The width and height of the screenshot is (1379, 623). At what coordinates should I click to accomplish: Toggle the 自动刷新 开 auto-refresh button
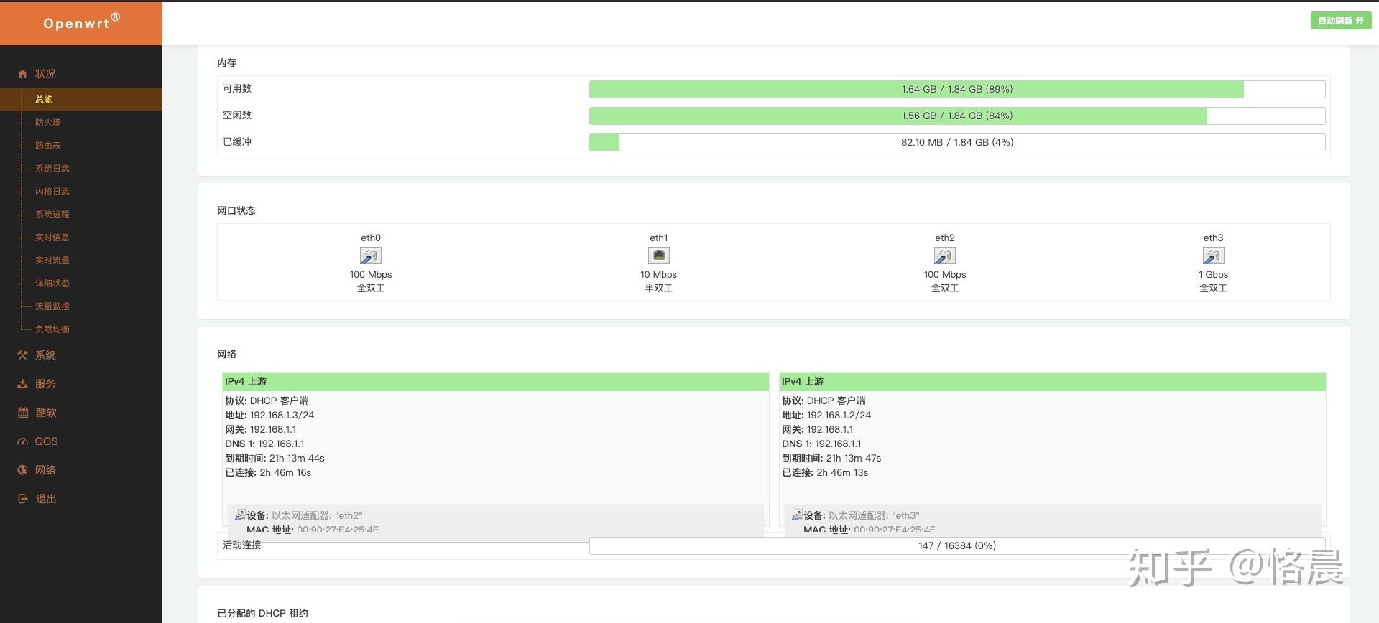tap(1341, 21)
